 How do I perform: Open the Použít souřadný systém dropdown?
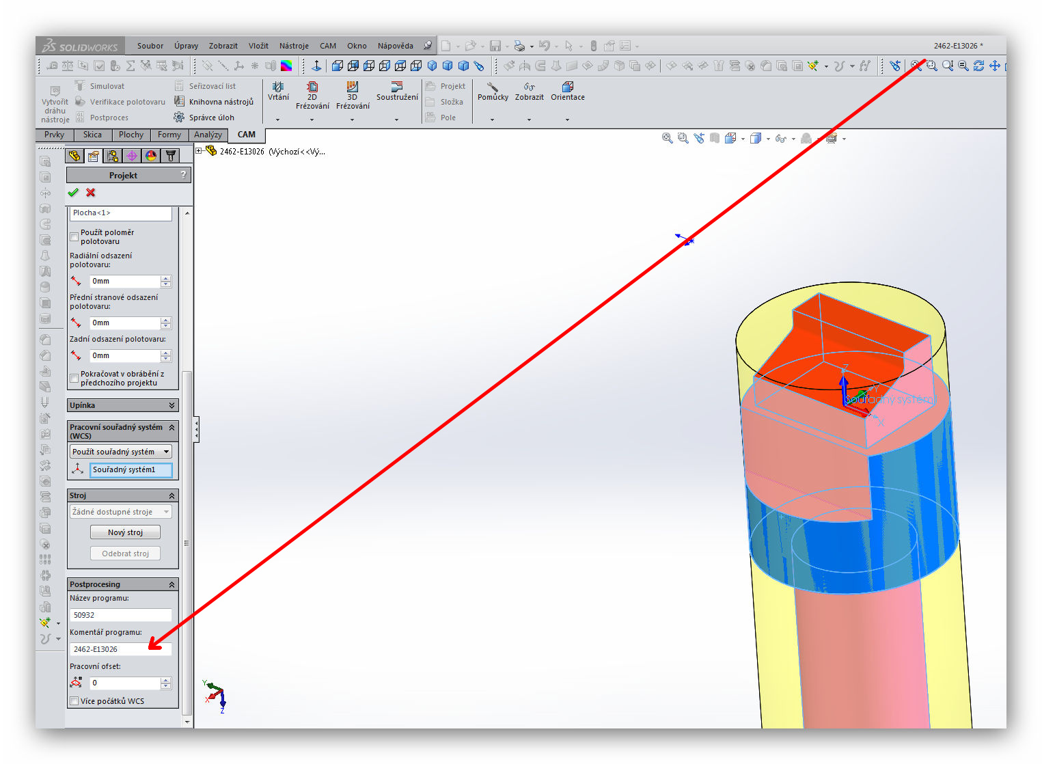(x=166, y=452)
